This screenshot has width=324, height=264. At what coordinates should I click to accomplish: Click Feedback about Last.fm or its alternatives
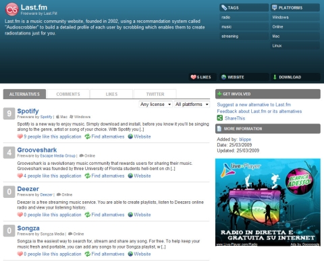click(x=259, y=111)
